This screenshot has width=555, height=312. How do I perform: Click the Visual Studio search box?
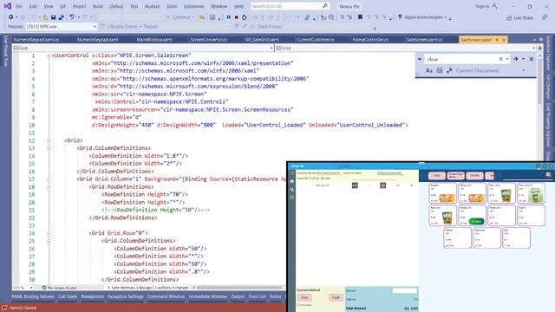point(290,6)
